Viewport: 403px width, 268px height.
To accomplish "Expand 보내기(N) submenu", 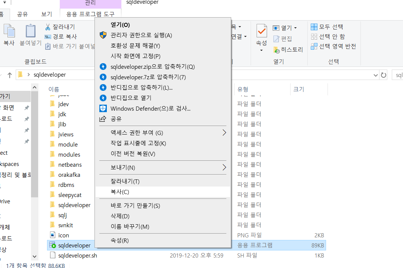I will [163, 167].
